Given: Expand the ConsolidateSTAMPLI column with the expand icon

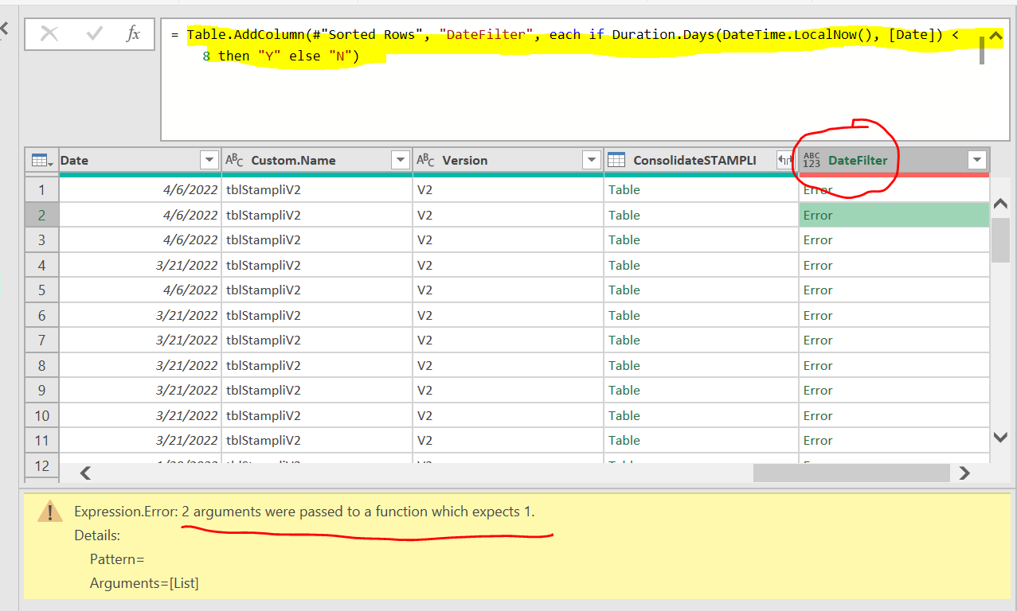Looking at the screenshot, I should click(x=785, y=160).
